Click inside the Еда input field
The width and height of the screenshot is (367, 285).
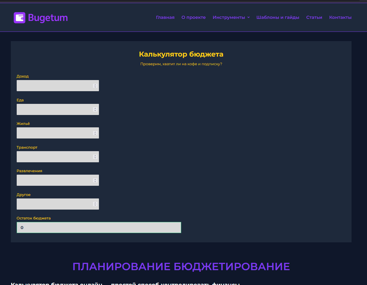53,109
